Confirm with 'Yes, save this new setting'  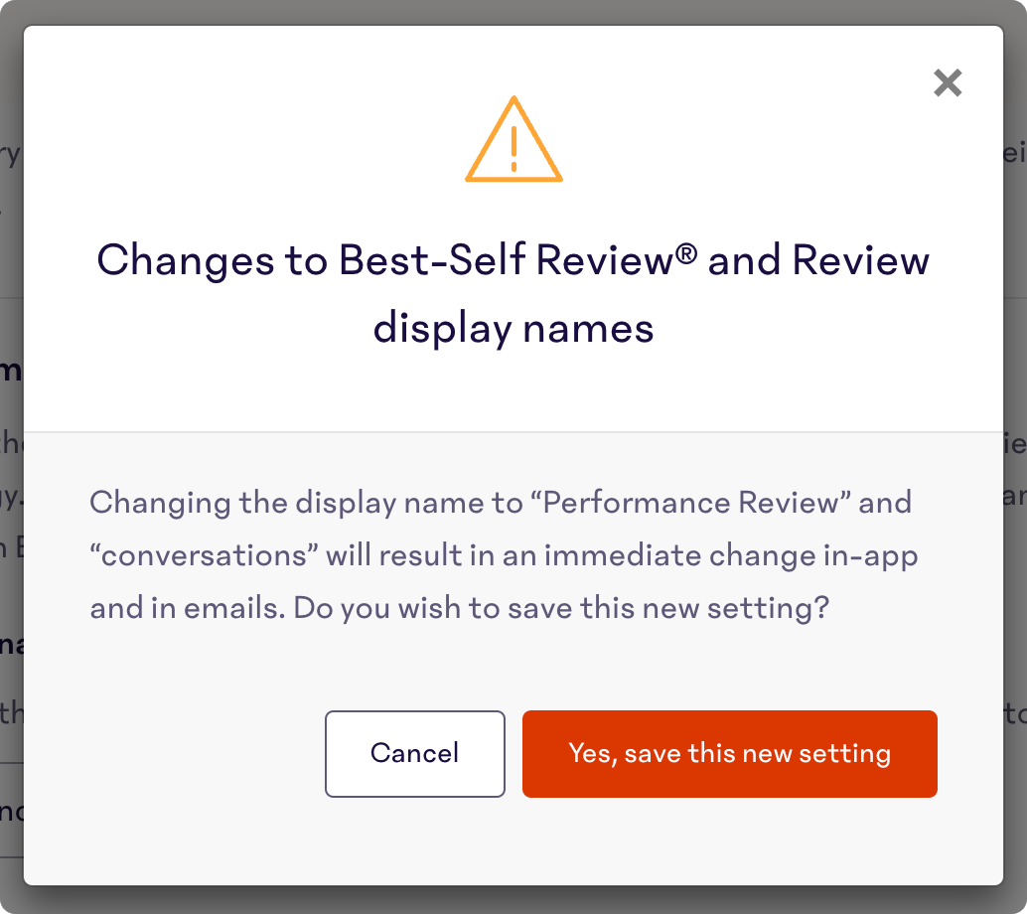[x=730, y=753]
